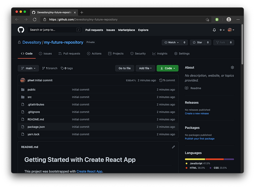Edit README.md with pencil icon

point(173,147)
